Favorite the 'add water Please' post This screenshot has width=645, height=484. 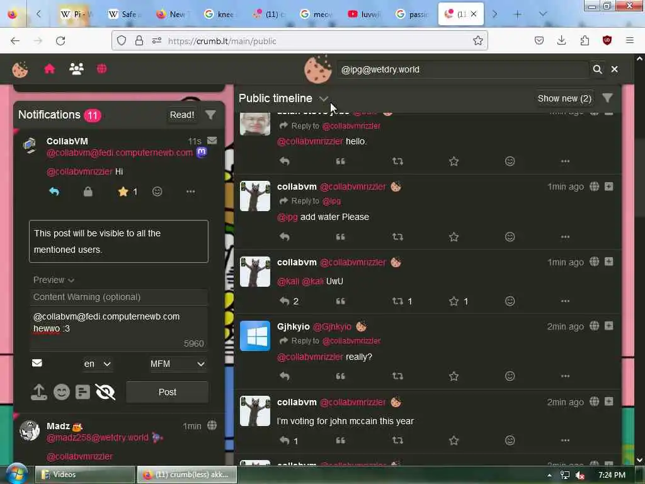(454, 237)
